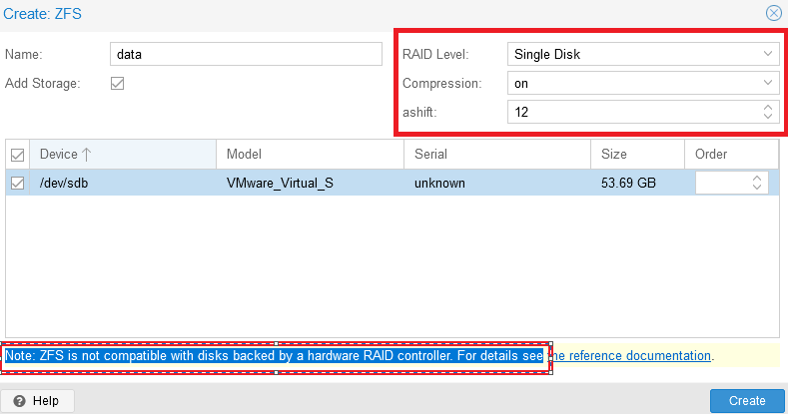788x418 pixels.
Task: Click the Help question mark icon
Action: 19,400
